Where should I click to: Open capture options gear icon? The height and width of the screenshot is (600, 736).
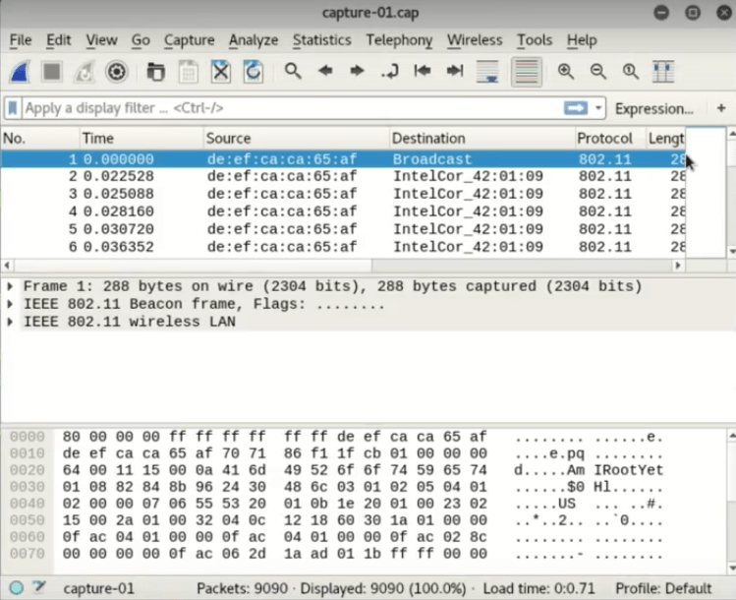click(117, 72)
